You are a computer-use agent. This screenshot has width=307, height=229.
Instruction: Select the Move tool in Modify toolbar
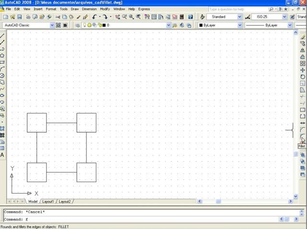coord(303,70)
